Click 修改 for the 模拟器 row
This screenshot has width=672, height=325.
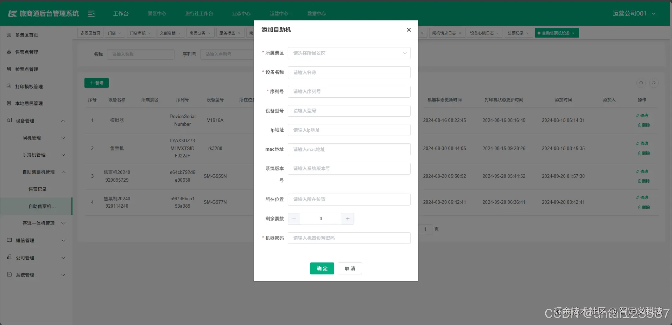pyautogui.click(x=642, y=116)
